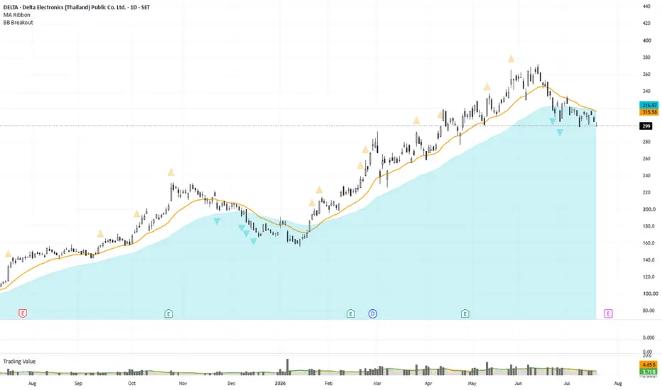Click the 200.0 price axis label
The height and width of the screenshot is (390, 662).
(649, 209)
